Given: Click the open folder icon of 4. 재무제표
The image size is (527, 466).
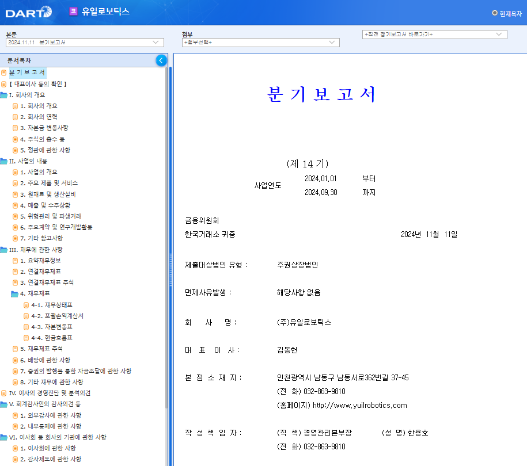Looking at the screenshot, I should [x=16, y=293].
